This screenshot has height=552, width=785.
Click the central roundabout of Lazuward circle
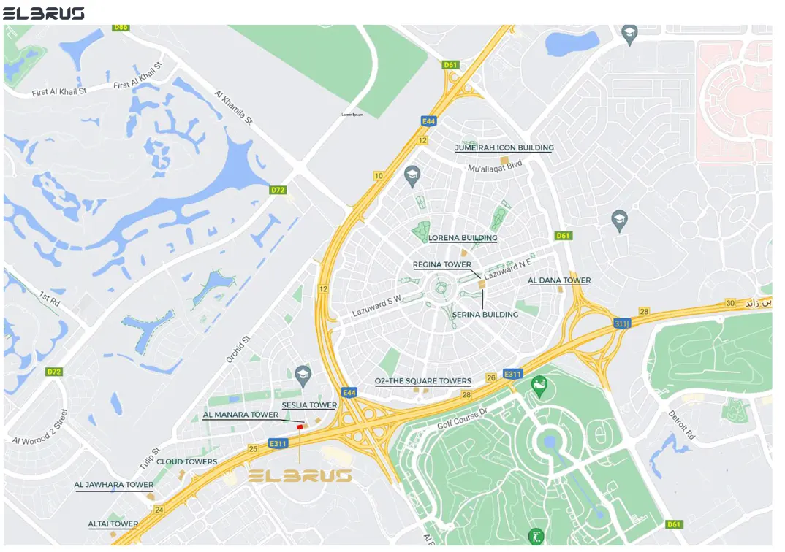tap(441, 288)
